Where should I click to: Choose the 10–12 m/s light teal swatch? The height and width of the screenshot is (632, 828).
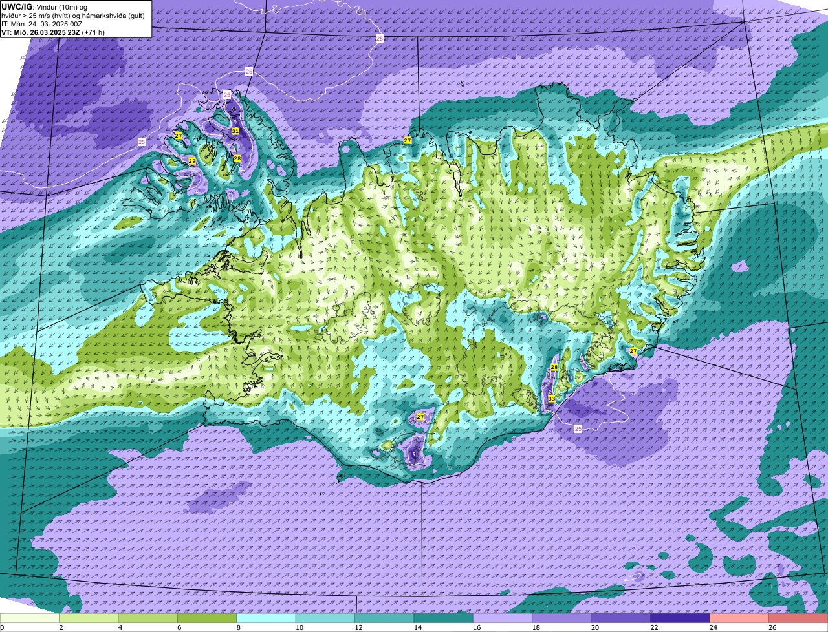pyautogui.click(x=325, y=618)
